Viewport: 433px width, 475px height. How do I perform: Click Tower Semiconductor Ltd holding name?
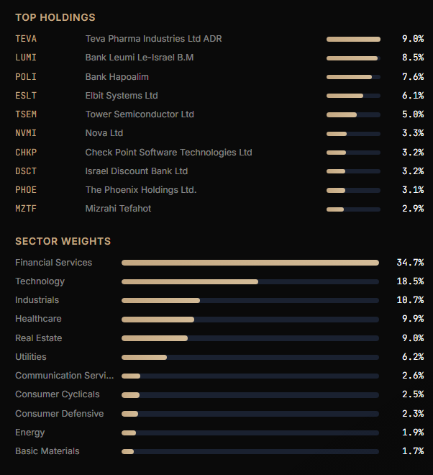[140, 114]
